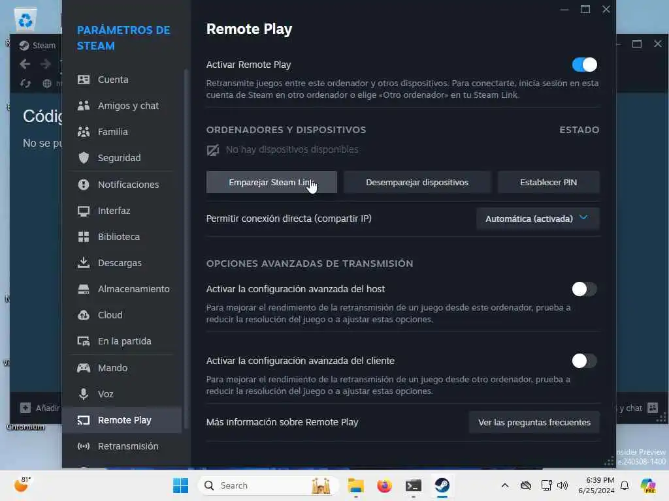Click the forward arrow in Steam window
Viewport: 669px width, 501px height.
(46, 64)
